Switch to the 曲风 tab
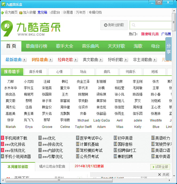Image resolution: width=177 pixels, height=184 pixels. pyautogui.click(x=107, y=72)
